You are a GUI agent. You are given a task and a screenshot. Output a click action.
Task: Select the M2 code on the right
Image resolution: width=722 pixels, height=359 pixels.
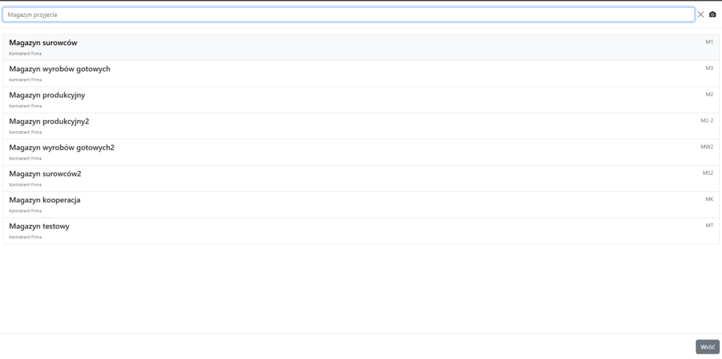click(x=709, y=94)
